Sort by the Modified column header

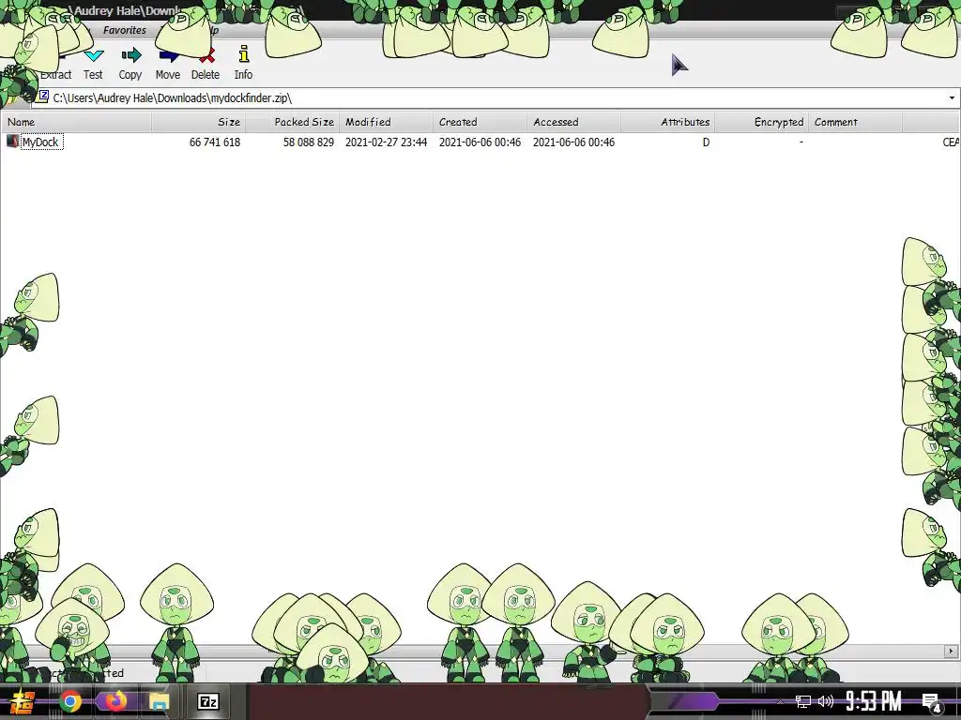pyautogui.click(x=386, y=122)
